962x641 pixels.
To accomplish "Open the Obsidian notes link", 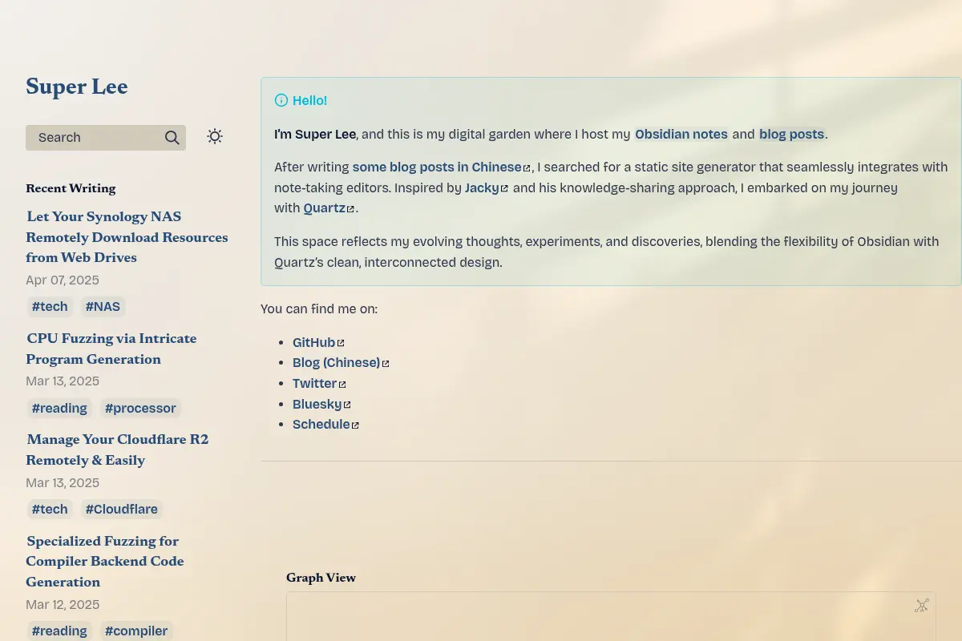I will tap(681, 135).
